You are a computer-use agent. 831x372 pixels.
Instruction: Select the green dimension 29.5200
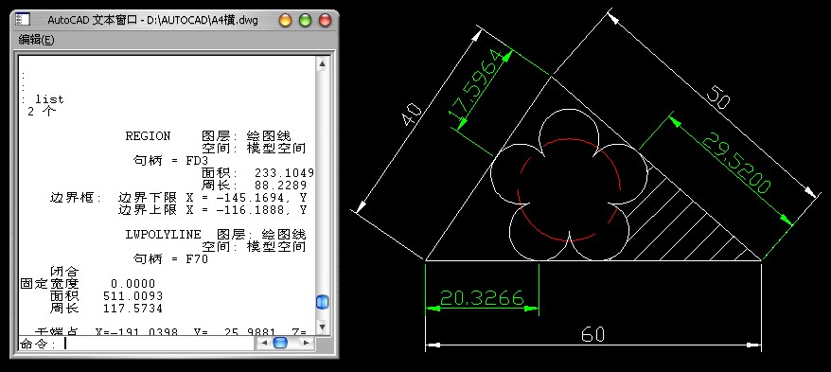736,163
